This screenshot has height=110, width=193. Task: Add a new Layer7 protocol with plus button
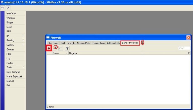49,48
